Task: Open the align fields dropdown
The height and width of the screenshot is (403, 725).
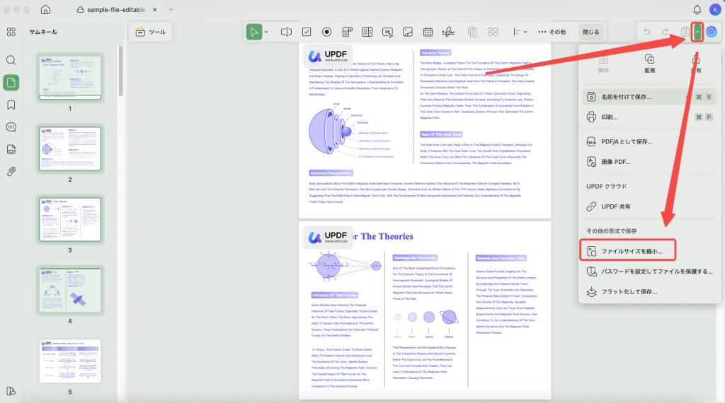Action: click(520, 32)
